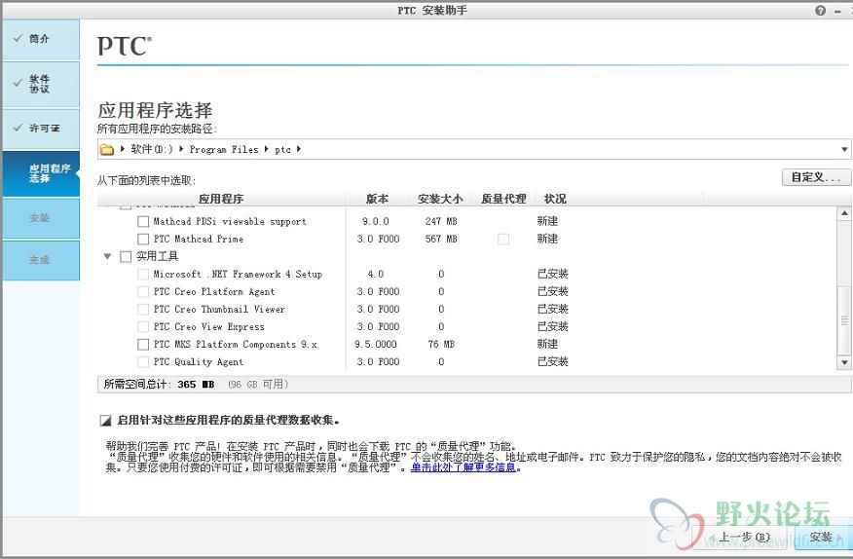853x559 pixels.
Task: Minimize the PTC 安装助手 window
Action: (837, 11)
